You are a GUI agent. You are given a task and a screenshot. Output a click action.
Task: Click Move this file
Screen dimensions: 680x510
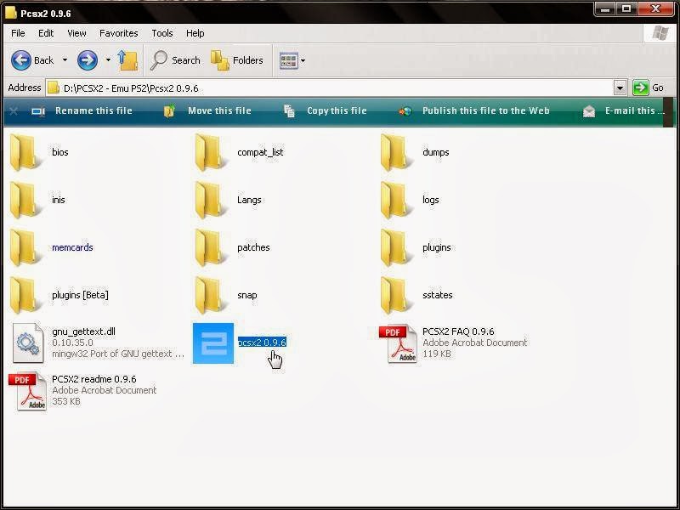click(x=207, y=111)
